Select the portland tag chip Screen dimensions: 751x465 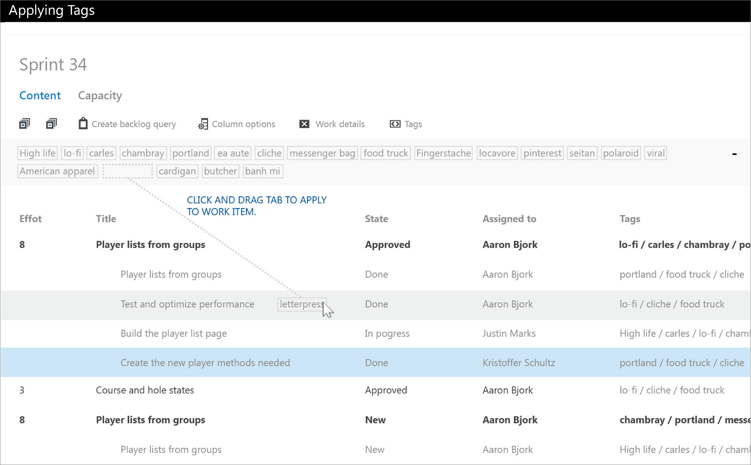pos(191,153)
